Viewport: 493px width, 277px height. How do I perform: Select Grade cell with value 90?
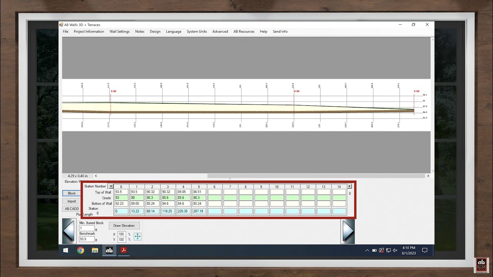136,198
